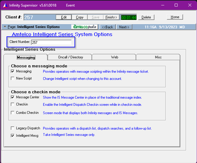Image resolution: width=197 pixels, height=163 pixels.
Task: Click the Copy button
Action: (80, 17)
